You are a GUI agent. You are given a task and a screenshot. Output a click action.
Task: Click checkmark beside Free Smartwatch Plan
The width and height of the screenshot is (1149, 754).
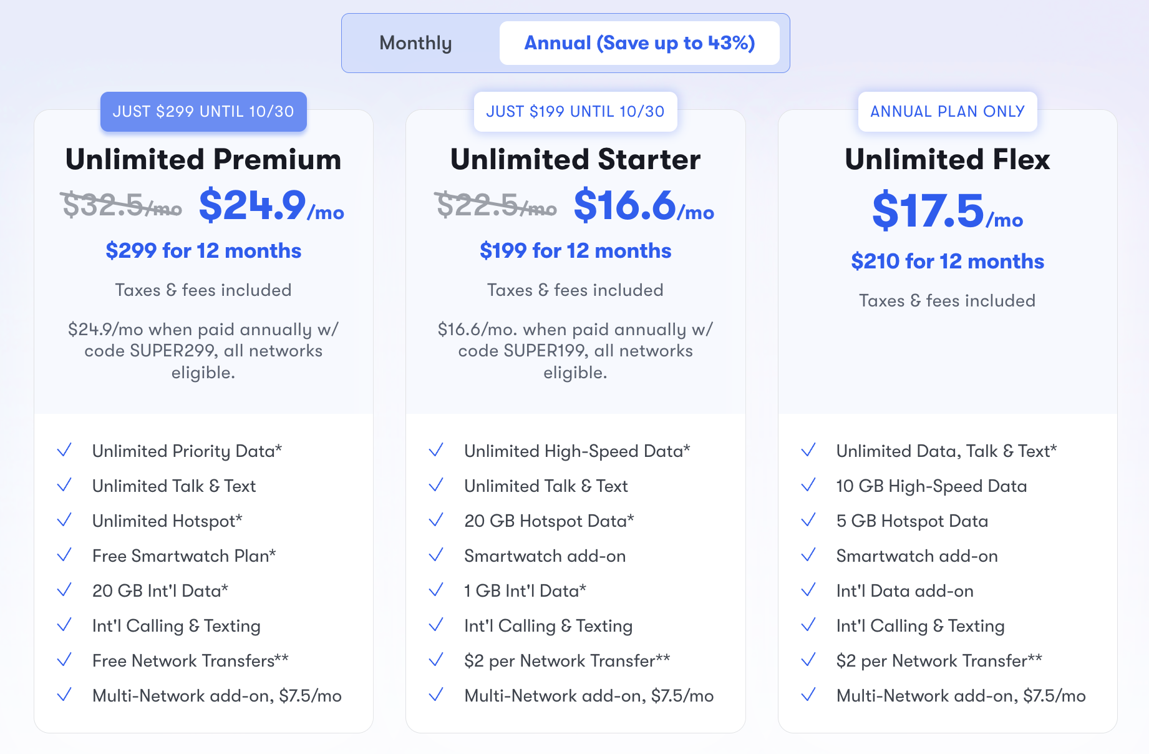pos(64,555)
